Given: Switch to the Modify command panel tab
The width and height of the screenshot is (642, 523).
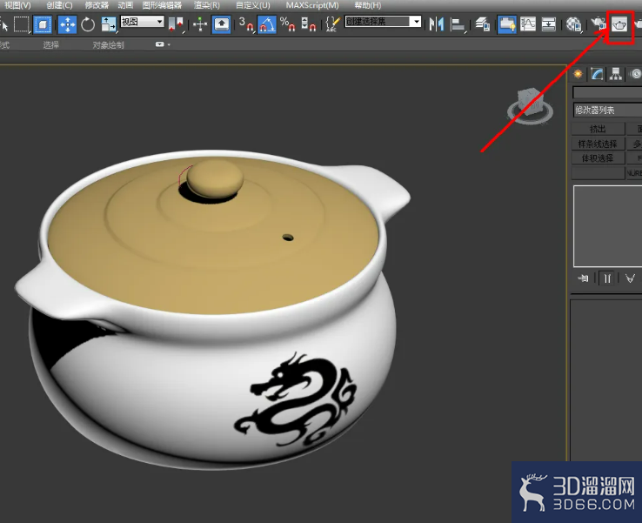Looking at the screenshot, I should pyautogui.click(x=597, y=74).
